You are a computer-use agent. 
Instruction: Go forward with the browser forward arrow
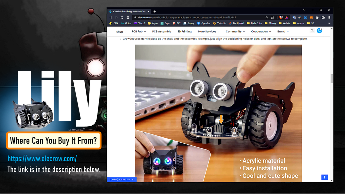pos(117,17)
